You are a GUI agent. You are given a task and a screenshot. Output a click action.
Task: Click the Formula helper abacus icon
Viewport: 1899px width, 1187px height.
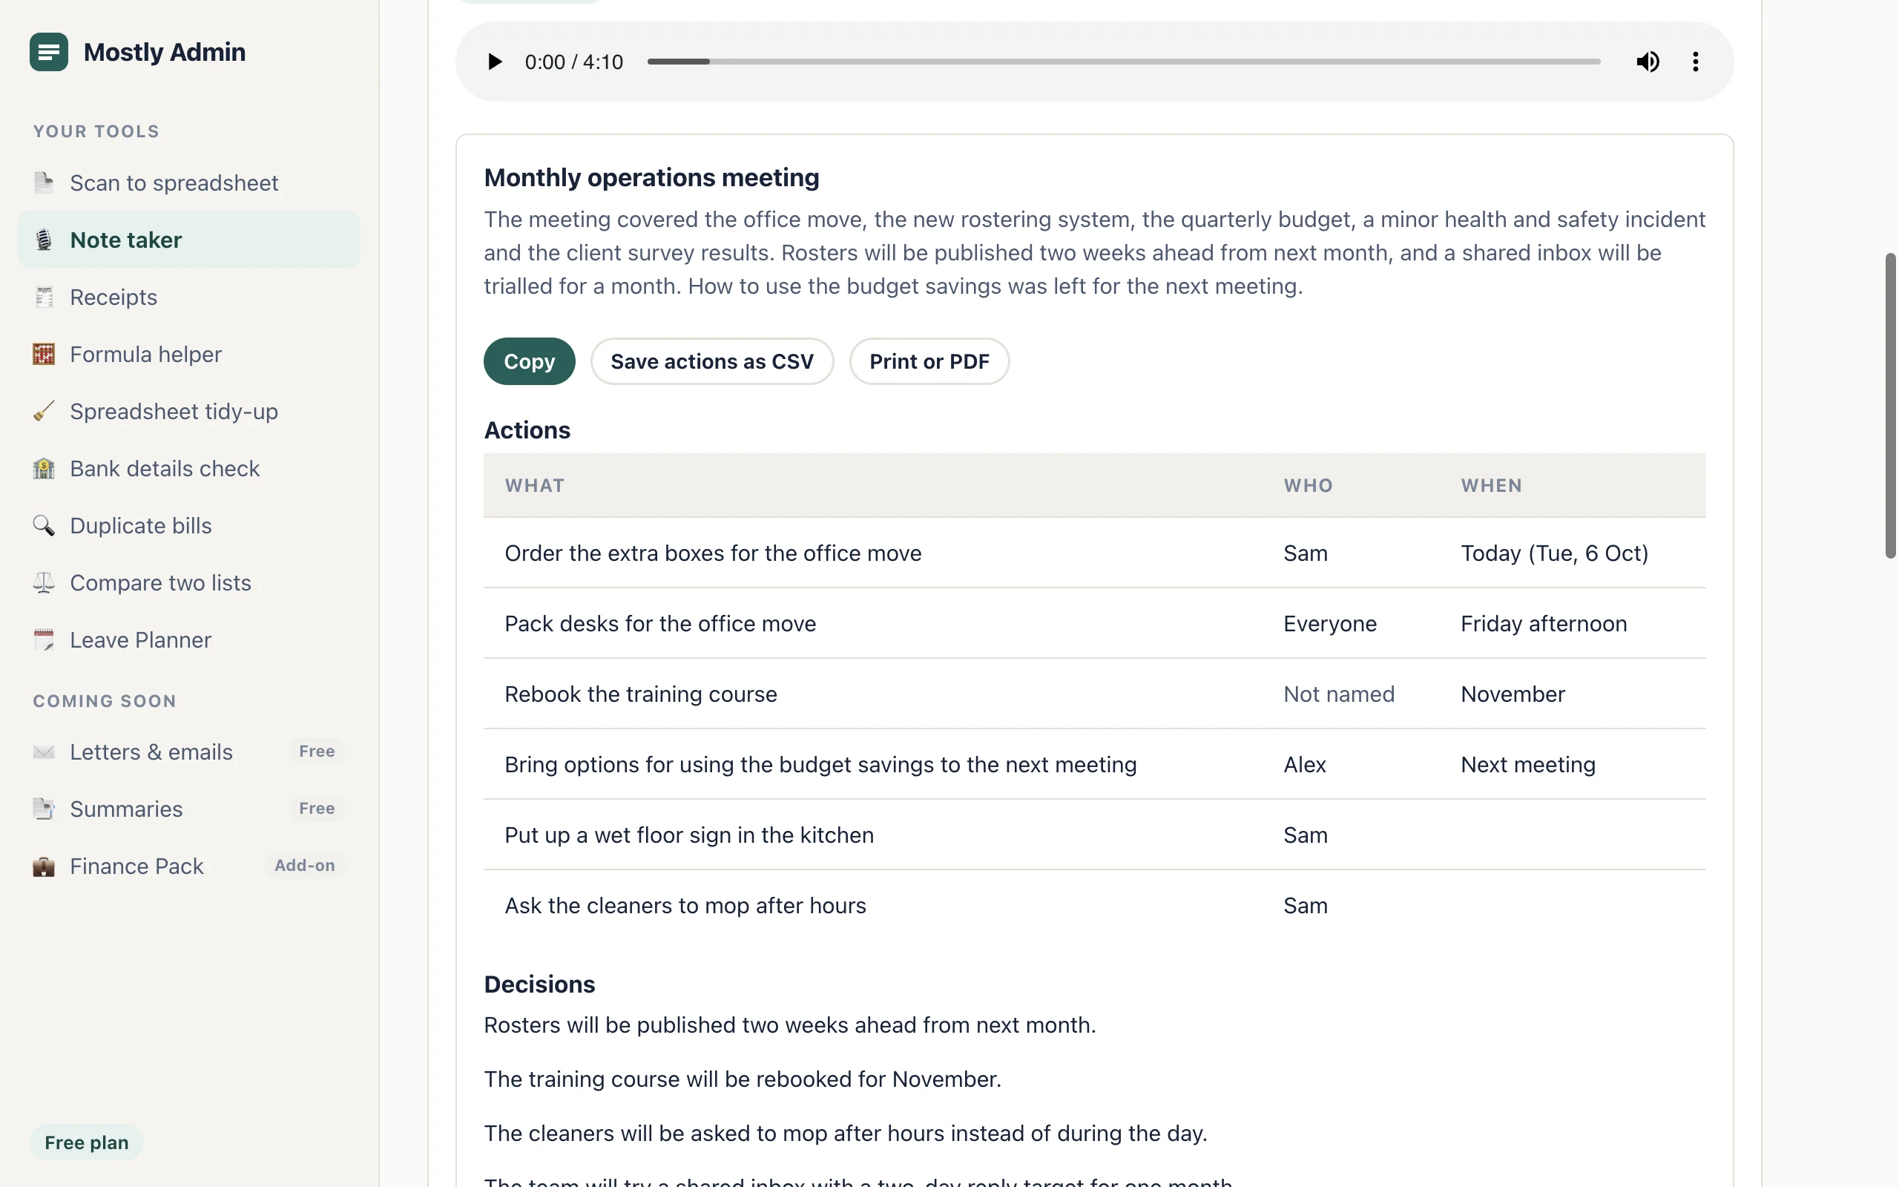click(x=44, y=354)
